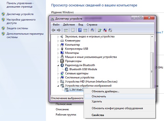
Task: Open Дополнительные параметры системы link
Action: (25, 36)
